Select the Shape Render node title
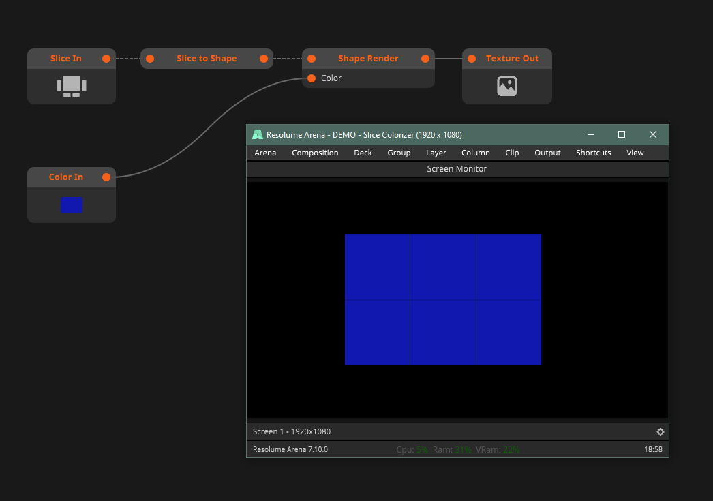 [x=368, y=59]
